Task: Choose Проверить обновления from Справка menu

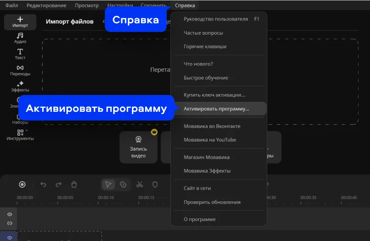Action: [212, 202]
